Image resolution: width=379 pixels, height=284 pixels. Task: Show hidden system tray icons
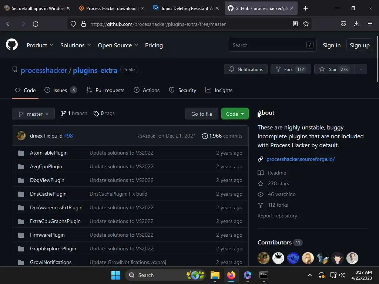(x=310, y=275)
